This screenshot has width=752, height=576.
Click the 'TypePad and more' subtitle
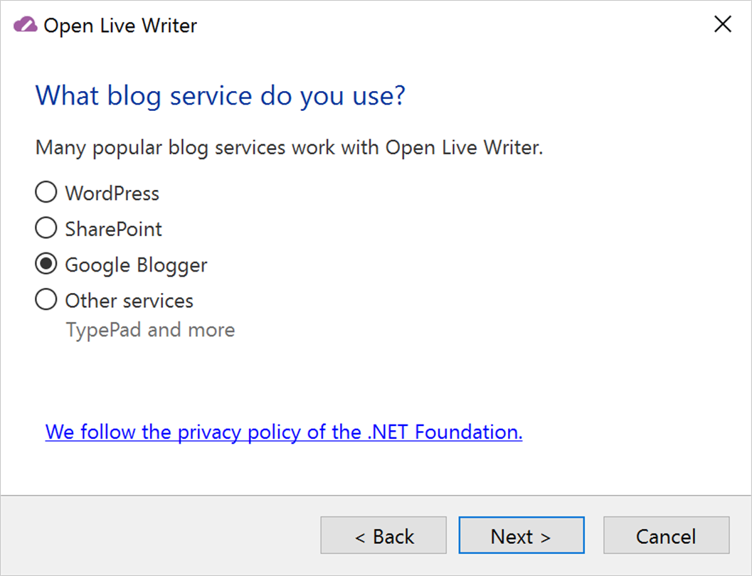(x=150, y=330)
